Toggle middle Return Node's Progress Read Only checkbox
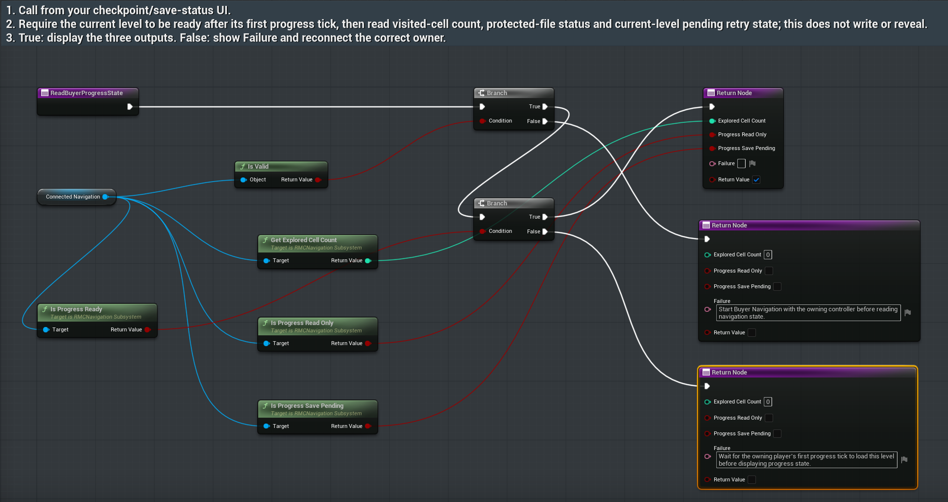Screen dimensions: 948x502 [769, 271]
